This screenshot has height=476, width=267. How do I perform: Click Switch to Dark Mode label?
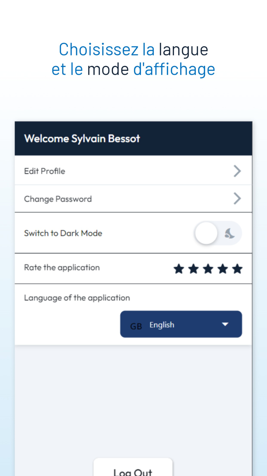click(x=63, y=233)
